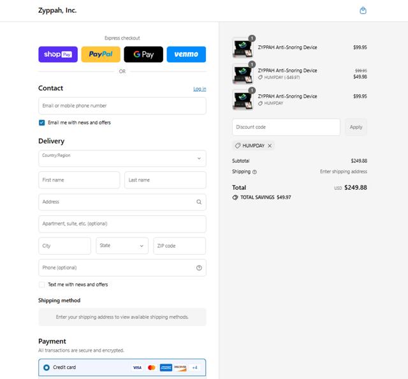Focus the Email or mobile phone number field
This screenshot has height=379, width=408.
click(x=122, y=106)
